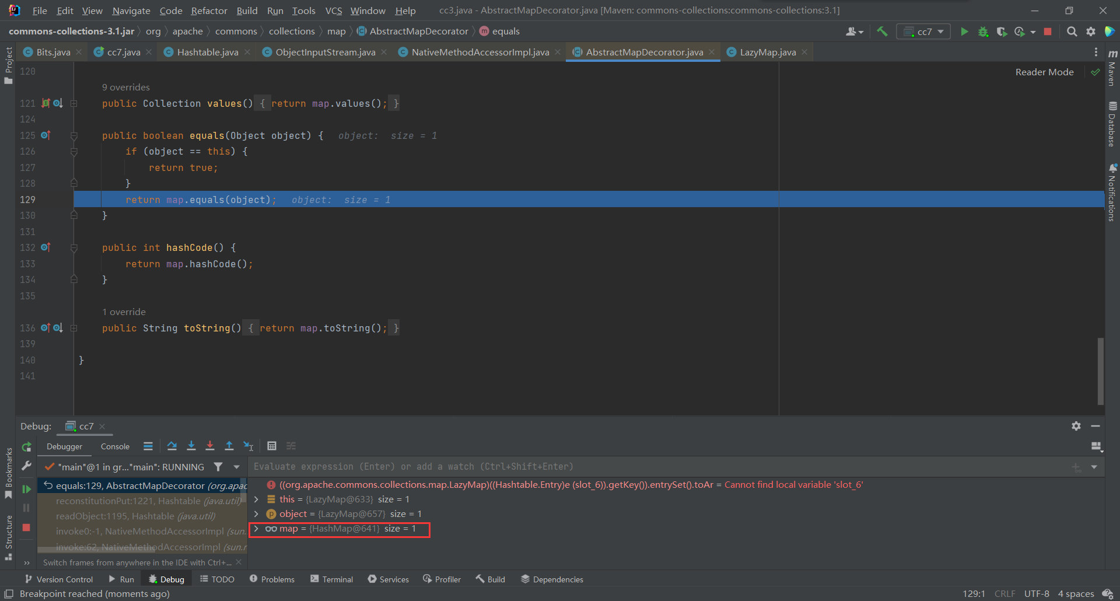Open the Refactor menu

coord(209,11)
